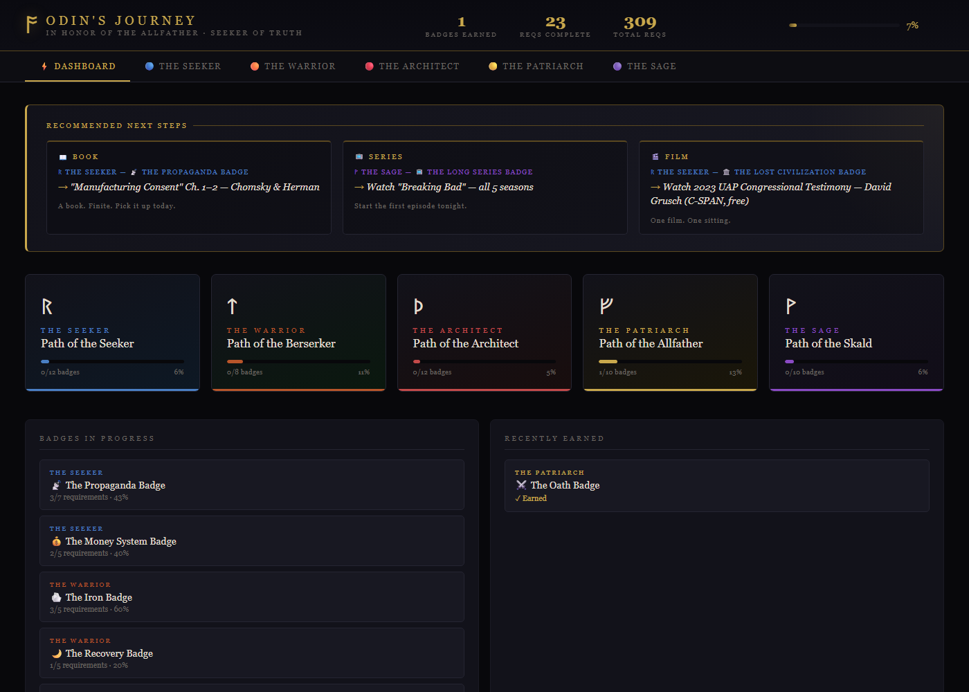Switch to The Seeker tab
969x692 pixels.
(x=183, y=66)
